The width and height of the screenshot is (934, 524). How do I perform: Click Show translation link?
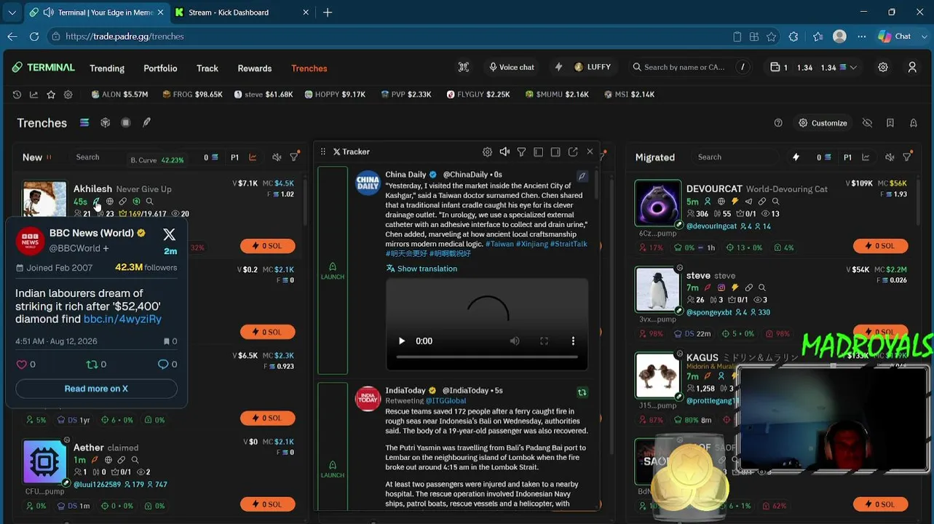click(x=422, y=269)
